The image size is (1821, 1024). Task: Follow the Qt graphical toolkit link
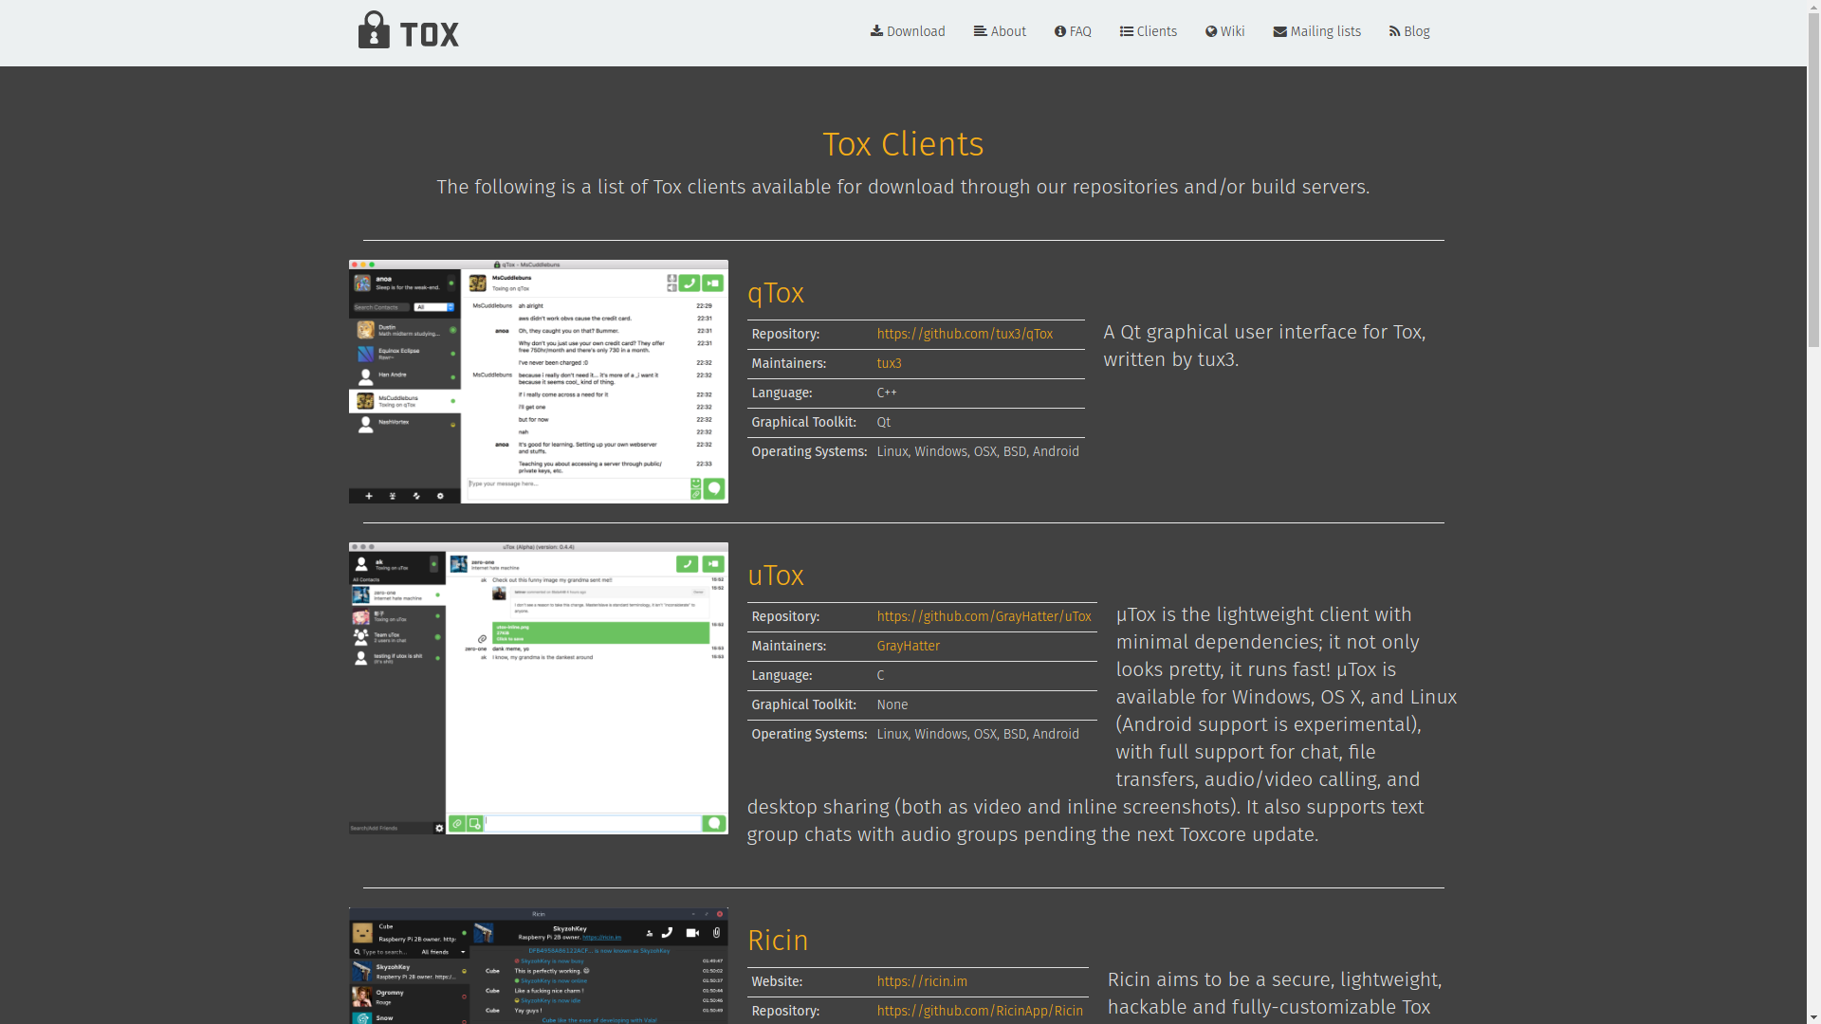883,422
